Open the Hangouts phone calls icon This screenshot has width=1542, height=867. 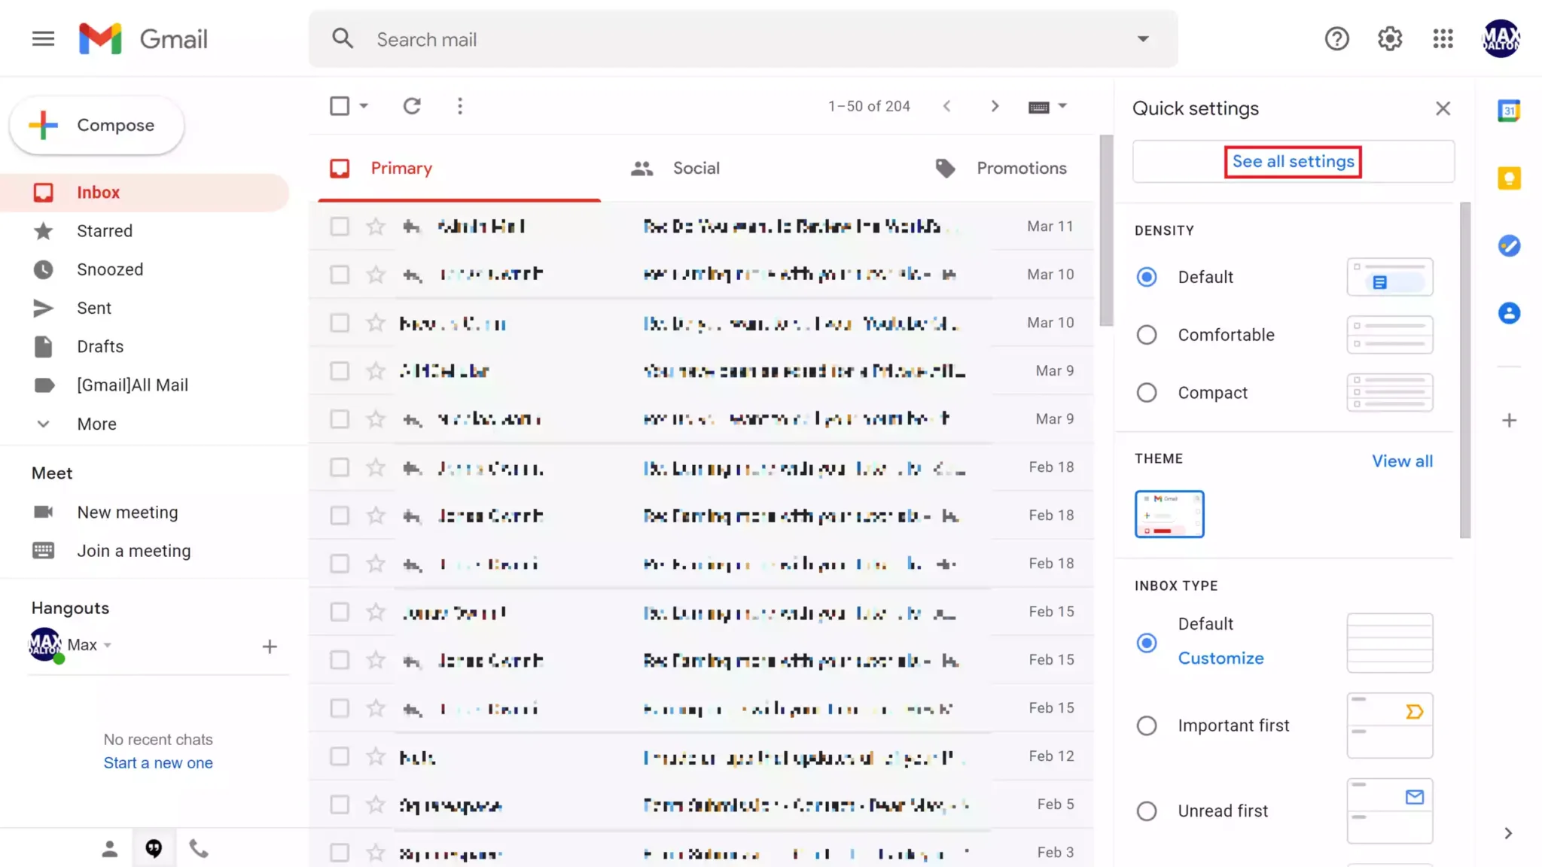pos(198,849)
